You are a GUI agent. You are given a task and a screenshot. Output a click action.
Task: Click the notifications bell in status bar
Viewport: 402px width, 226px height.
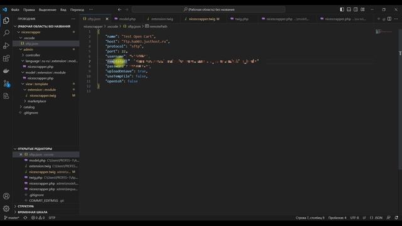coord(396,218)
